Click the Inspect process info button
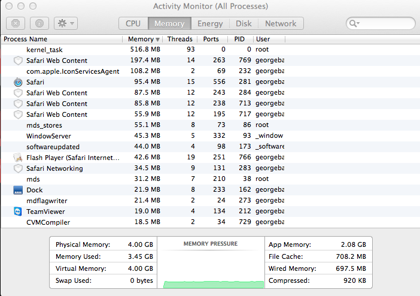This screenshot has height=296, width=420. coord(39,23)
